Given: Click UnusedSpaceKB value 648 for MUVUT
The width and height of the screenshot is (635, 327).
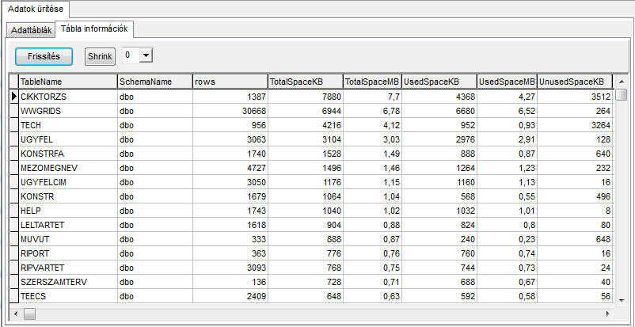Looking at the screenshot, I should [575, 239].
